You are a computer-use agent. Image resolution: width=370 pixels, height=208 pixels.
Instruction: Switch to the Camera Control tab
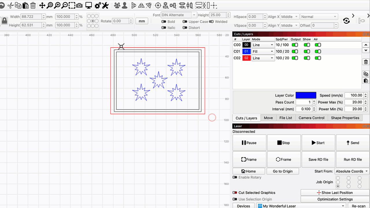click(312, 118)
